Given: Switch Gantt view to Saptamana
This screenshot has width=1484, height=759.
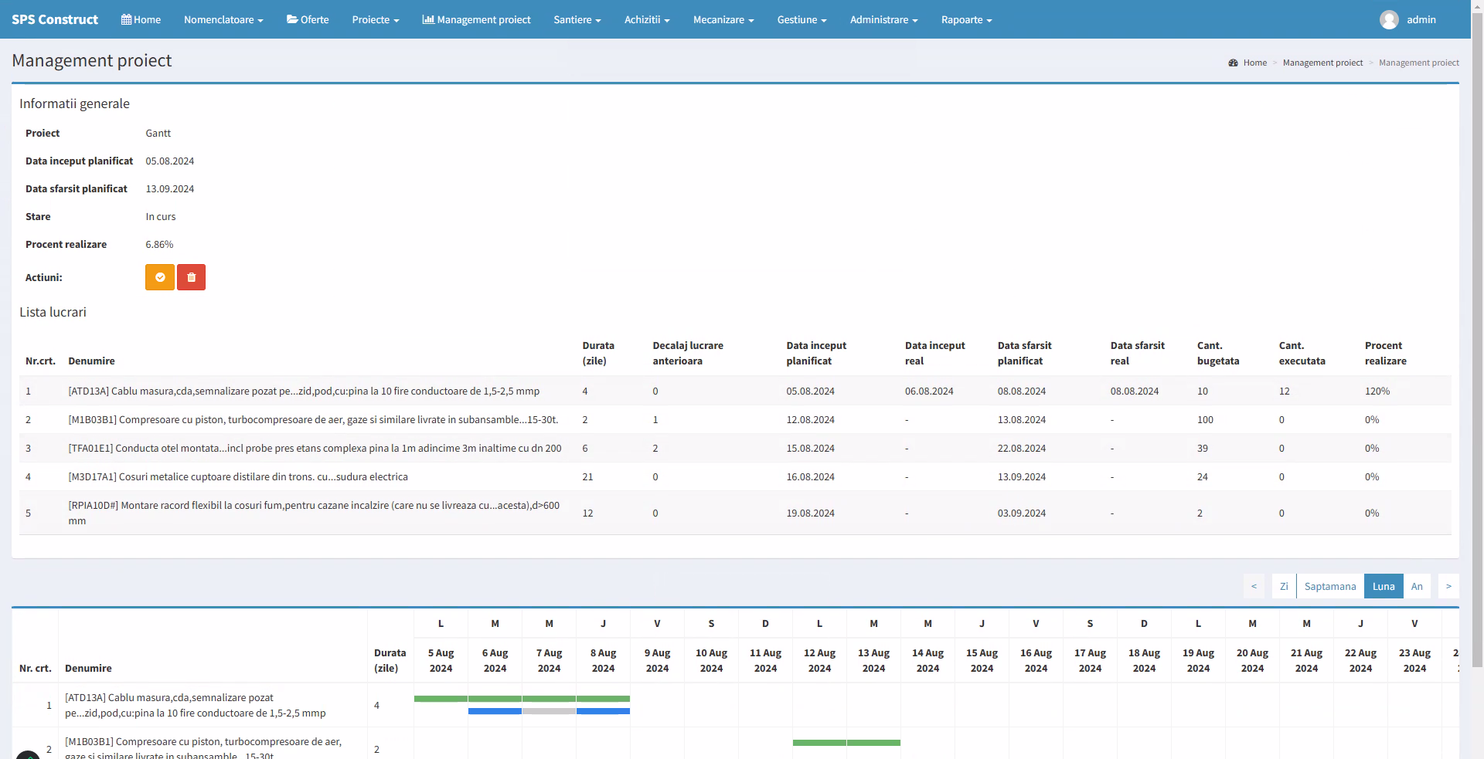Looking at the screenshot, I should (x=1329, y=586).
